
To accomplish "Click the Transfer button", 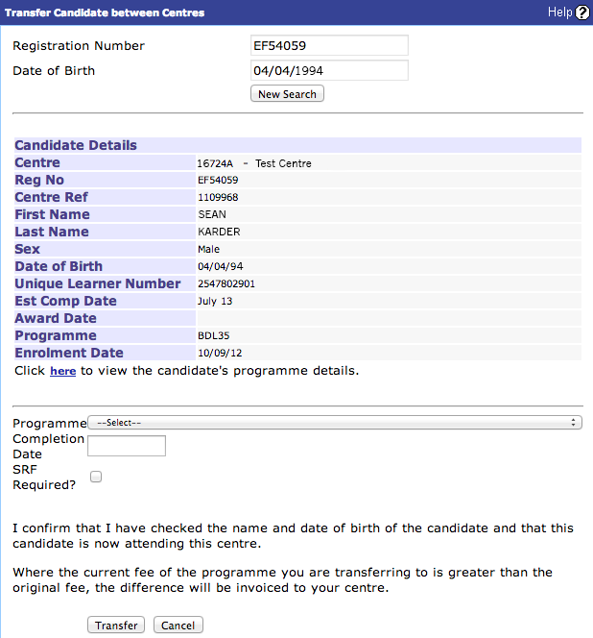I will (x=117, y=626).
